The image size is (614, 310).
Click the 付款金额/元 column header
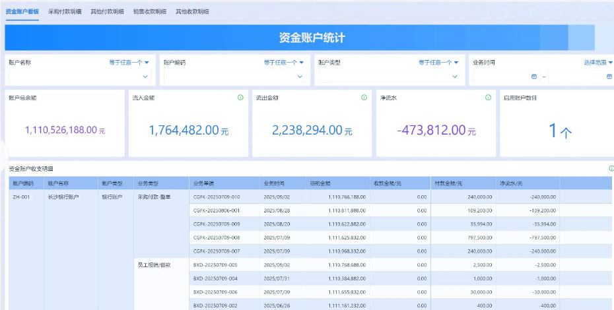click(448, 183)
